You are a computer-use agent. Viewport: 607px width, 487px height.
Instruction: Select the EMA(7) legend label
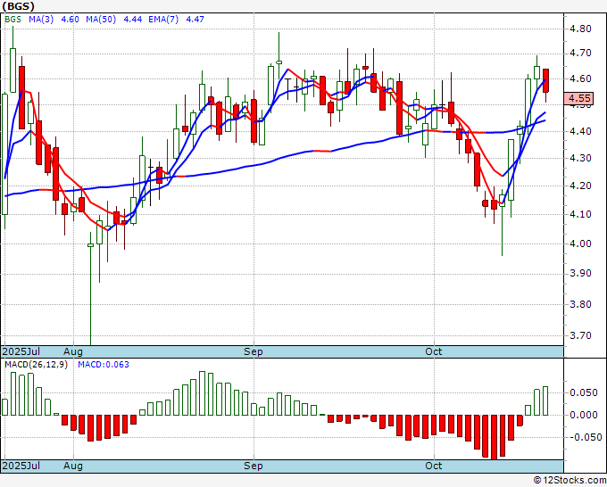[x=163, y=19]
